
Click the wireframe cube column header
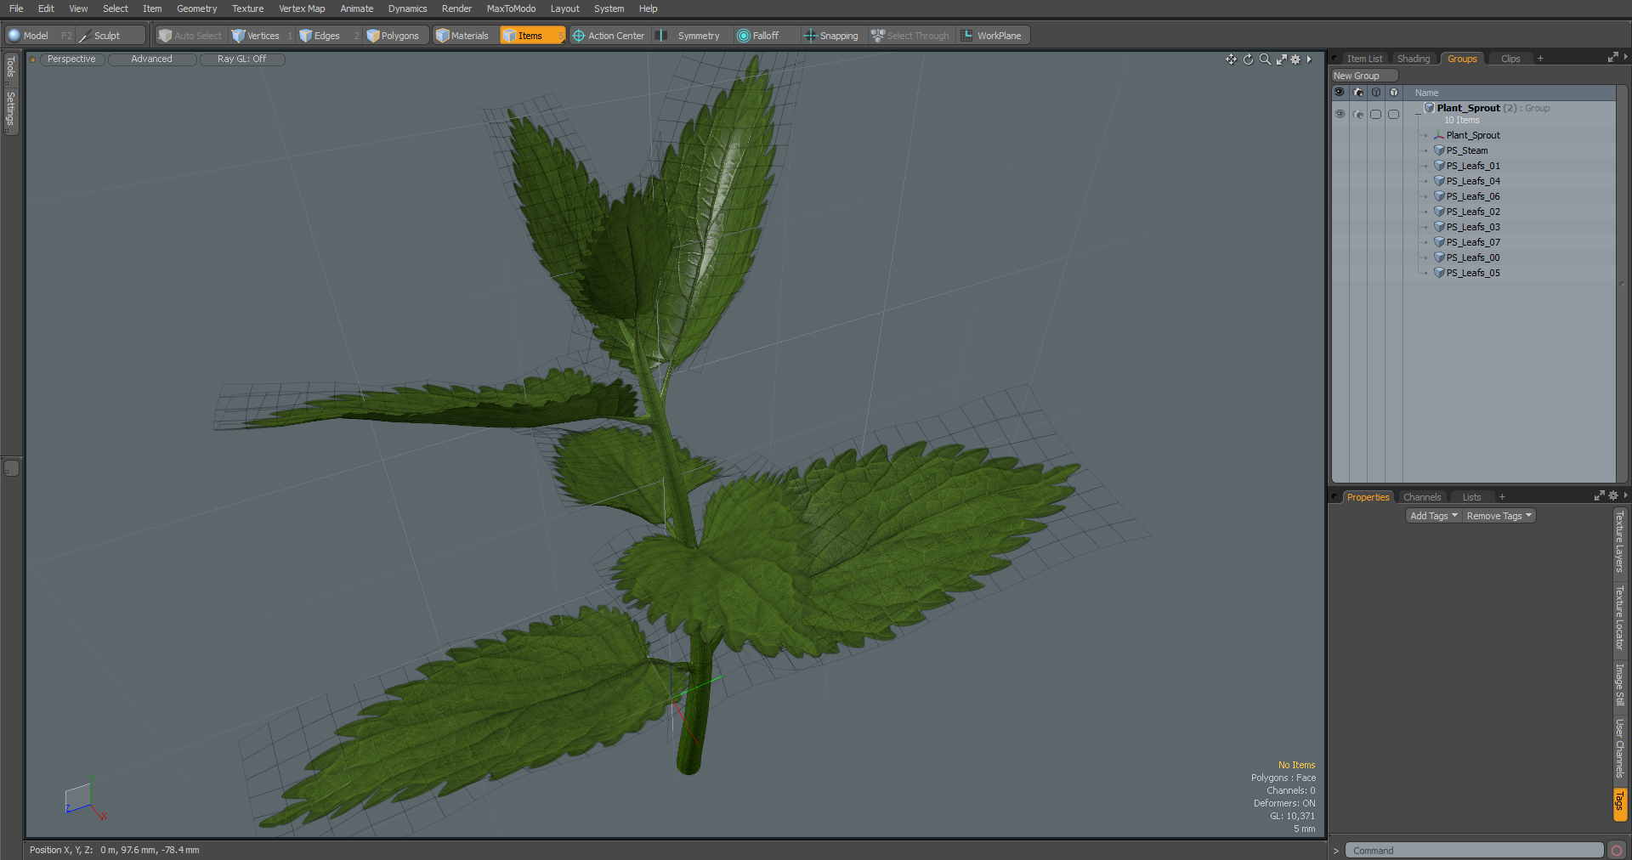1376,93
